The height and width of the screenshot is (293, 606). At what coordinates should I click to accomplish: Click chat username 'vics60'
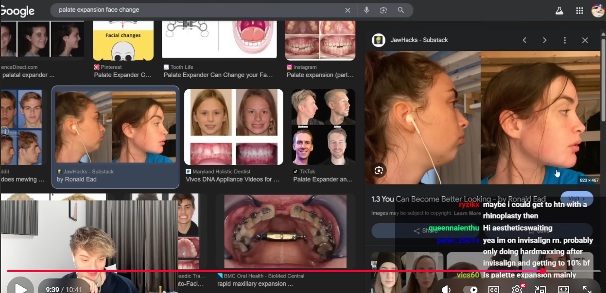click(x=468, y=276)
